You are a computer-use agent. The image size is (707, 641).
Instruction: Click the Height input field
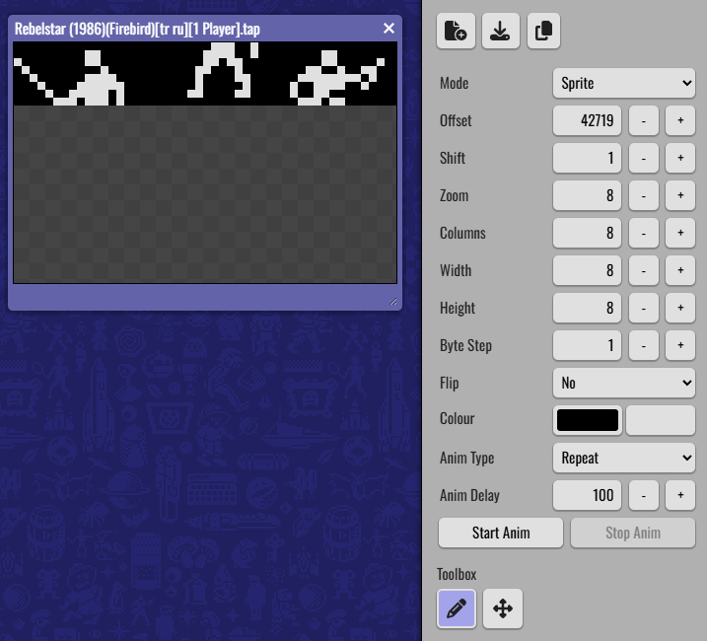(587, 308)
